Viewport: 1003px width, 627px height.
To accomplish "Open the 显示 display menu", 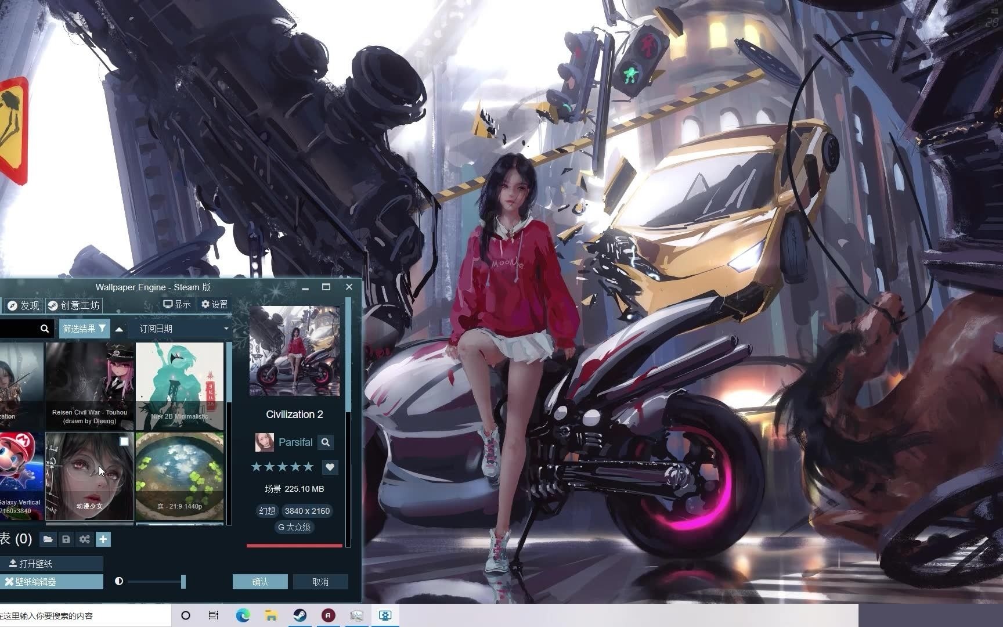I will 177,304.
